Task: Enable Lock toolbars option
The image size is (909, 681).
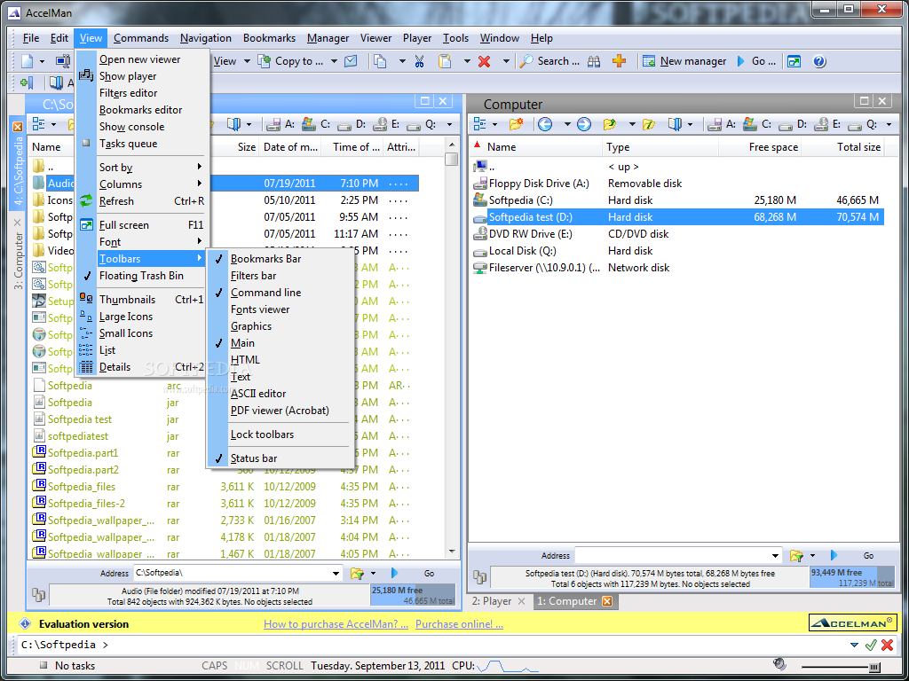Action: pos(280,434)
